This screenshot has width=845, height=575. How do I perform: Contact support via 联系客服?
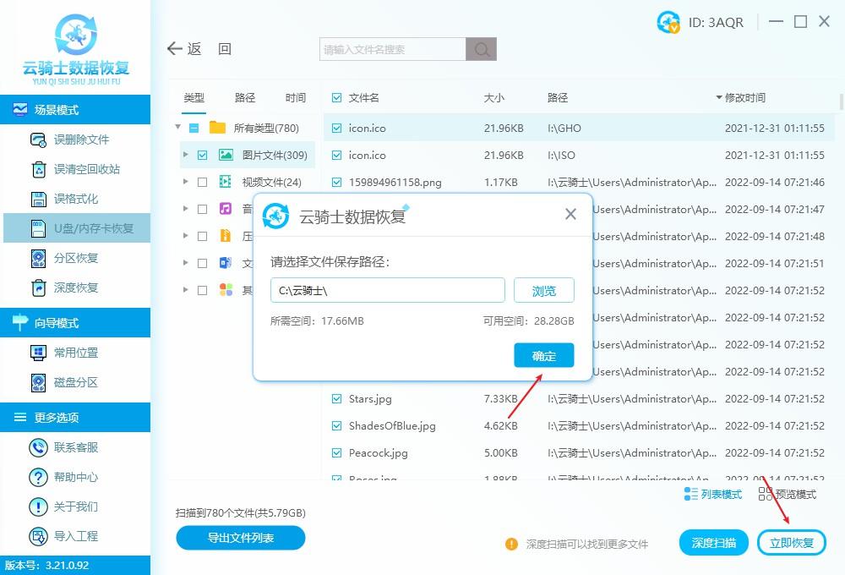(x=75, y=447)
